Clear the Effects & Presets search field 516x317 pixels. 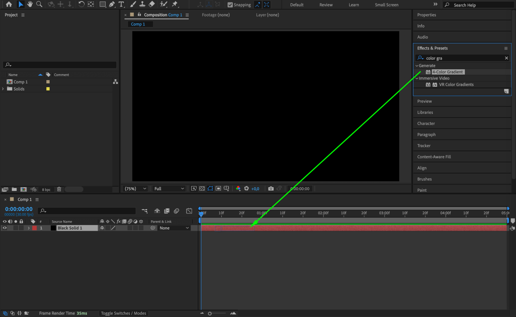pyautogui.click(x=506, y=58)
